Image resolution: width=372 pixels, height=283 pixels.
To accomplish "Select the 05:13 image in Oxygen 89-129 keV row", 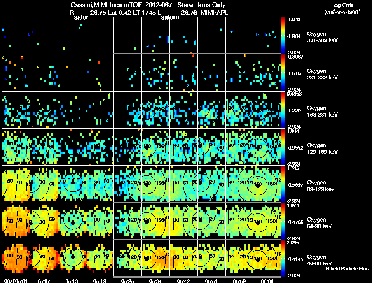I will 72,184.
